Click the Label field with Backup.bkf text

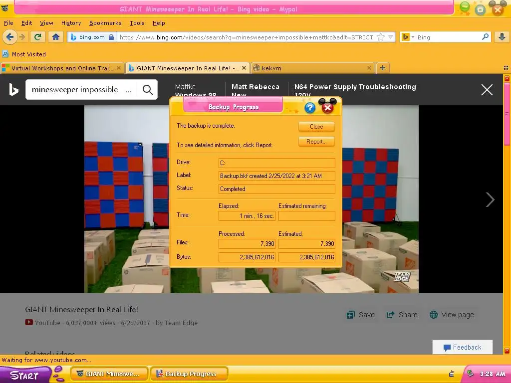(276, 176)
